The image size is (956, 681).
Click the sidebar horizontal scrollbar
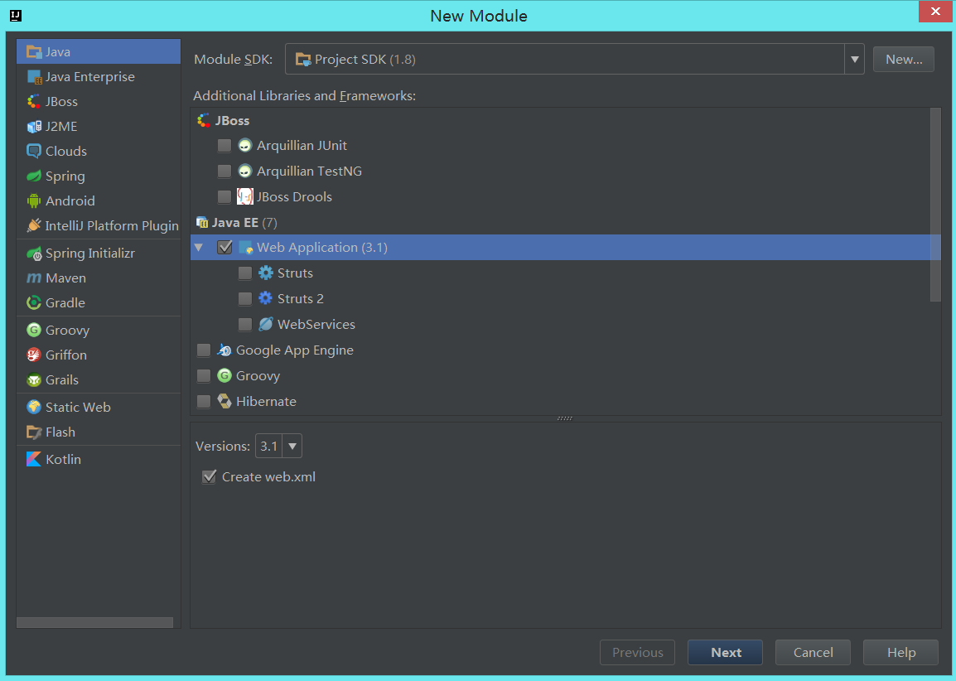[94, 622]
